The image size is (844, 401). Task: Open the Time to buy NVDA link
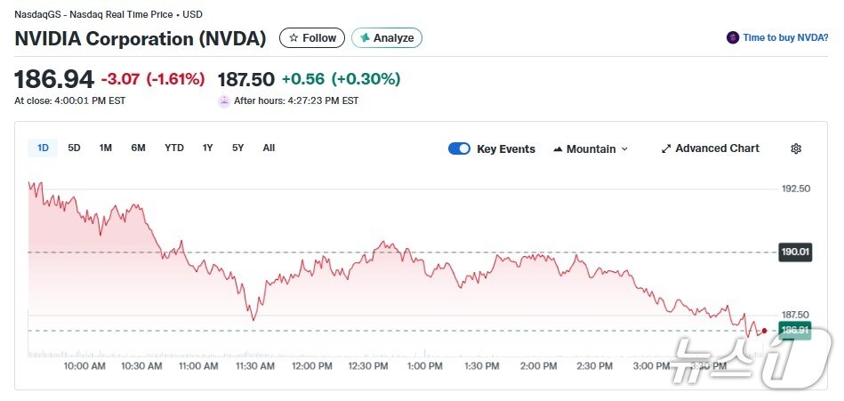786,37
